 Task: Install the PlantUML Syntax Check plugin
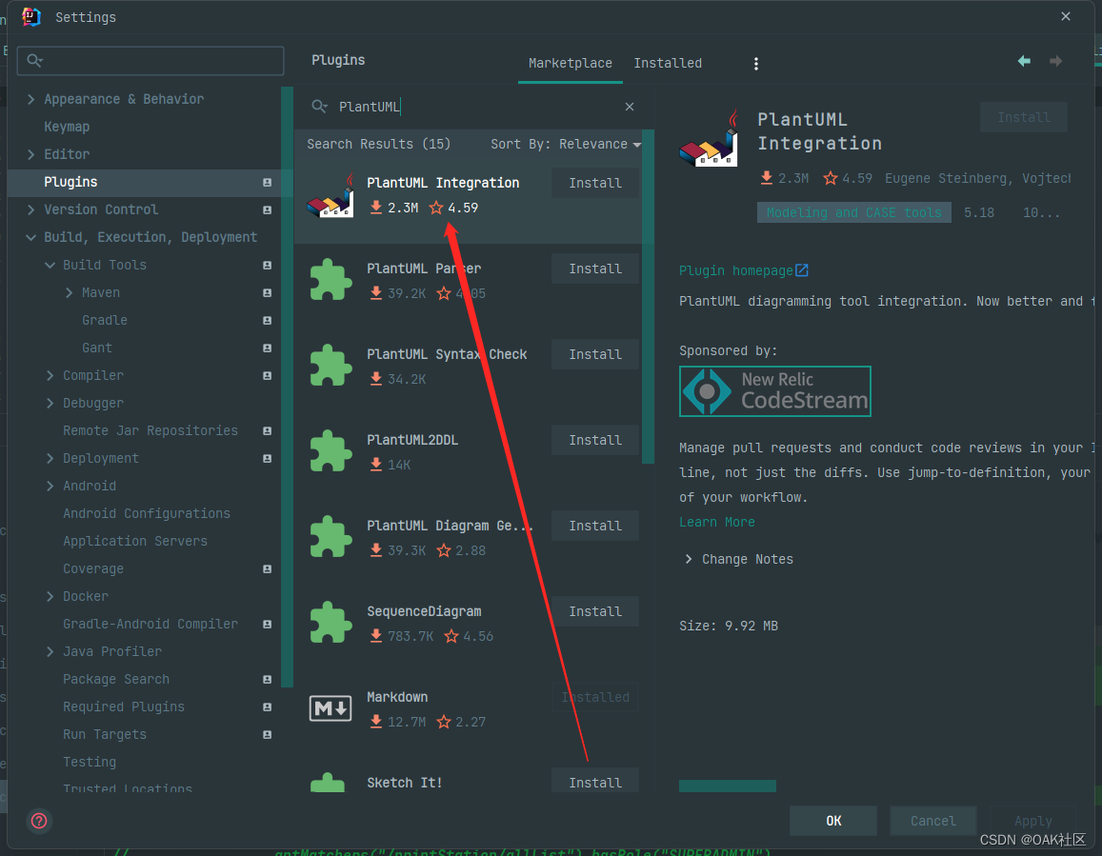click(595, 355)
